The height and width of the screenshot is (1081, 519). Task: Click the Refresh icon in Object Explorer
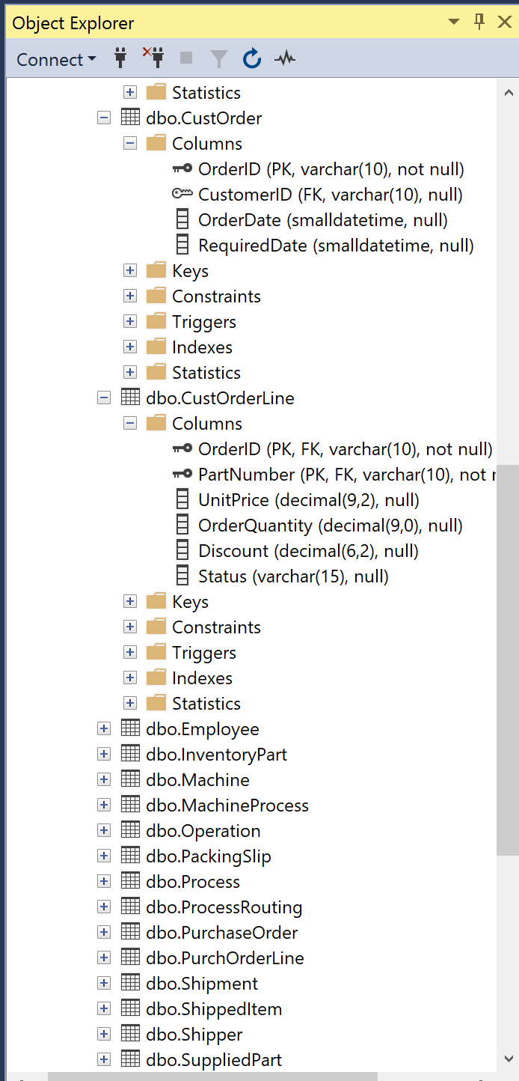[x=252, y=58]
